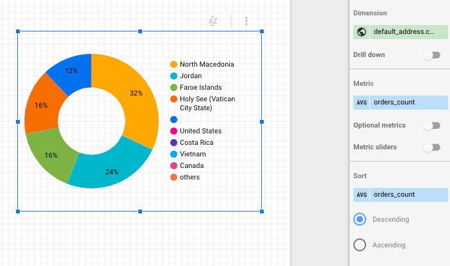Click the North Macedonia legend label
Viewport: 450px width, 266px height.
pos(207,64)
